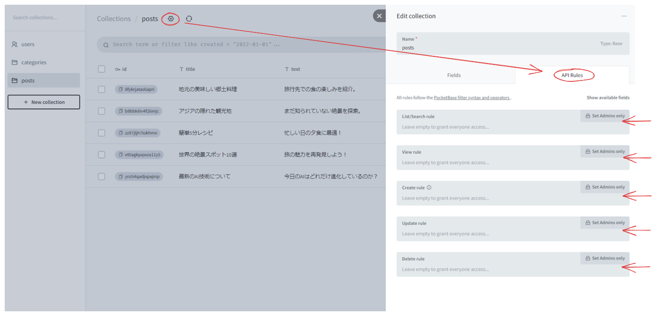
Task: Open collection settings gear icon next to posts
Action: click(x=171, y=19)
